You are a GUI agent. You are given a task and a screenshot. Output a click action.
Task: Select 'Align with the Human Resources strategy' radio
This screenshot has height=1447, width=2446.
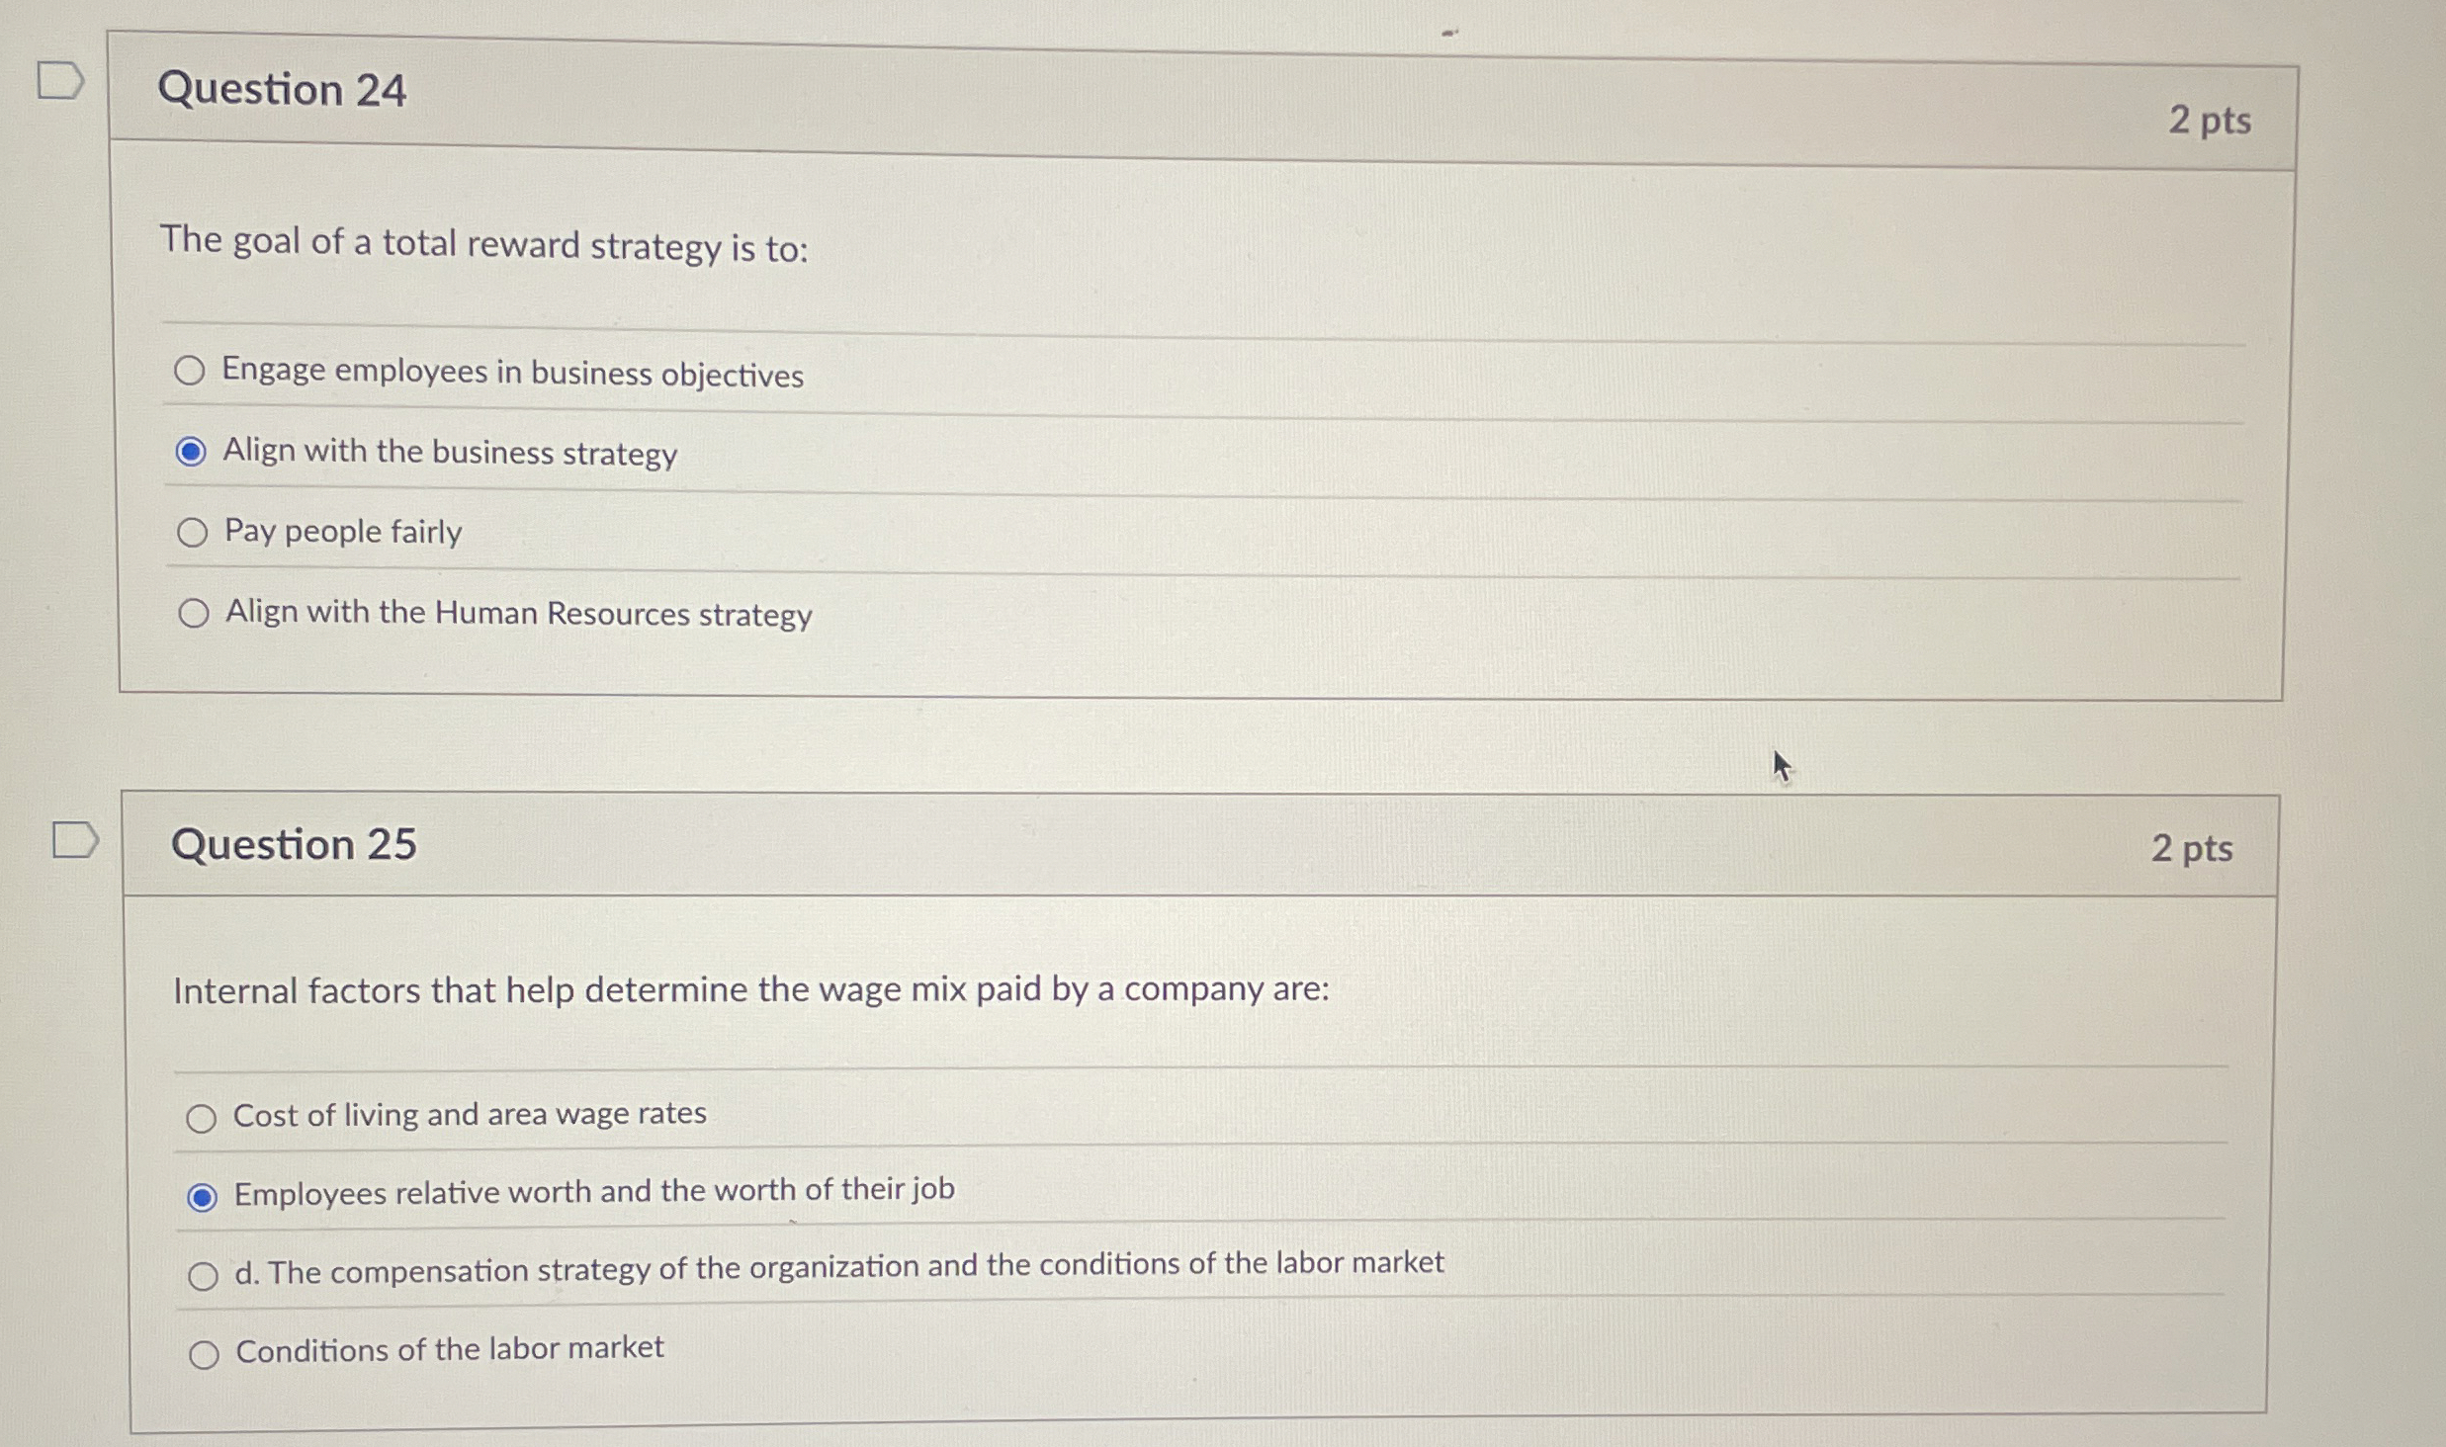[x=194, y=614]
